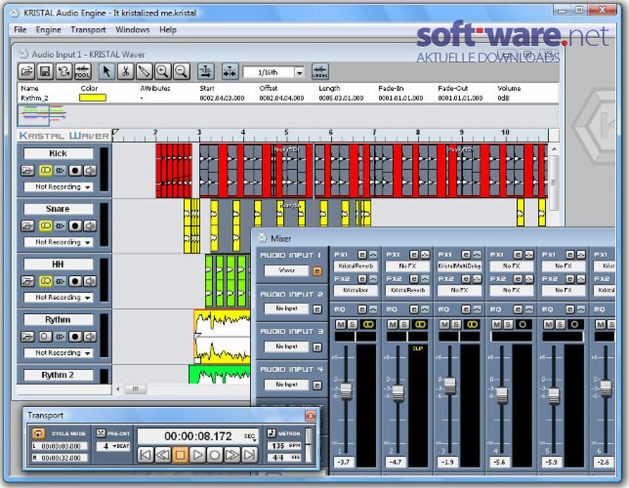
Task: Open the Windows menu
Action: [133, 29]
